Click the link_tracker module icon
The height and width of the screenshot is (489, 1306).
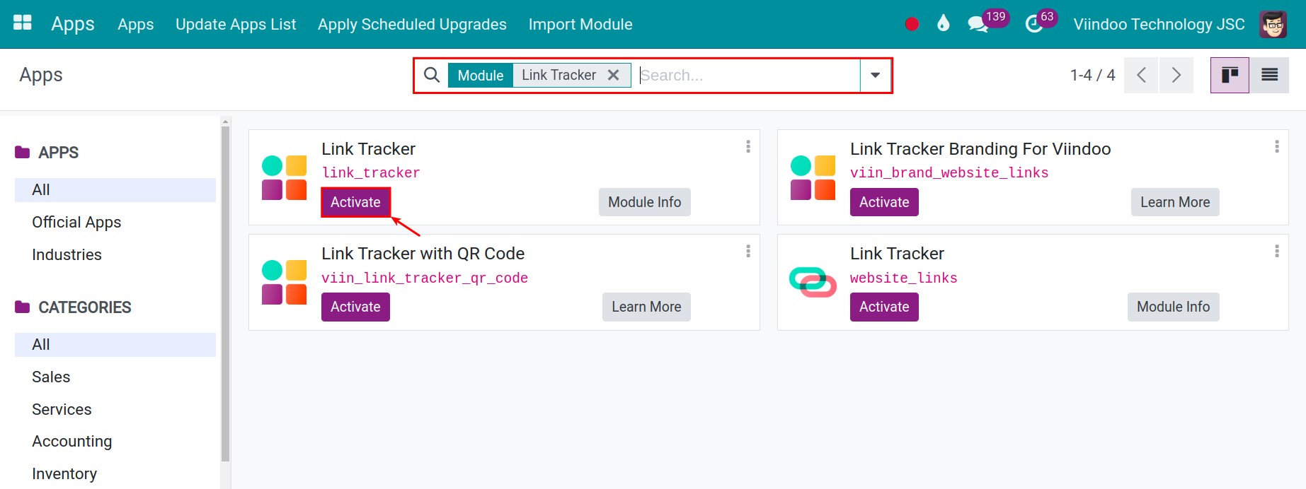pyautogui.click(x=284, y=177)
